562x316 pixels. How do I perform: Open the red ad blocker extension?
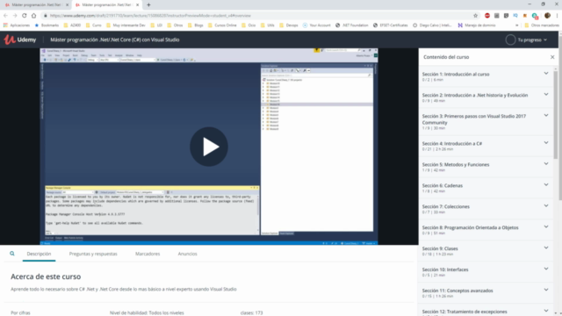click(487, 16)
